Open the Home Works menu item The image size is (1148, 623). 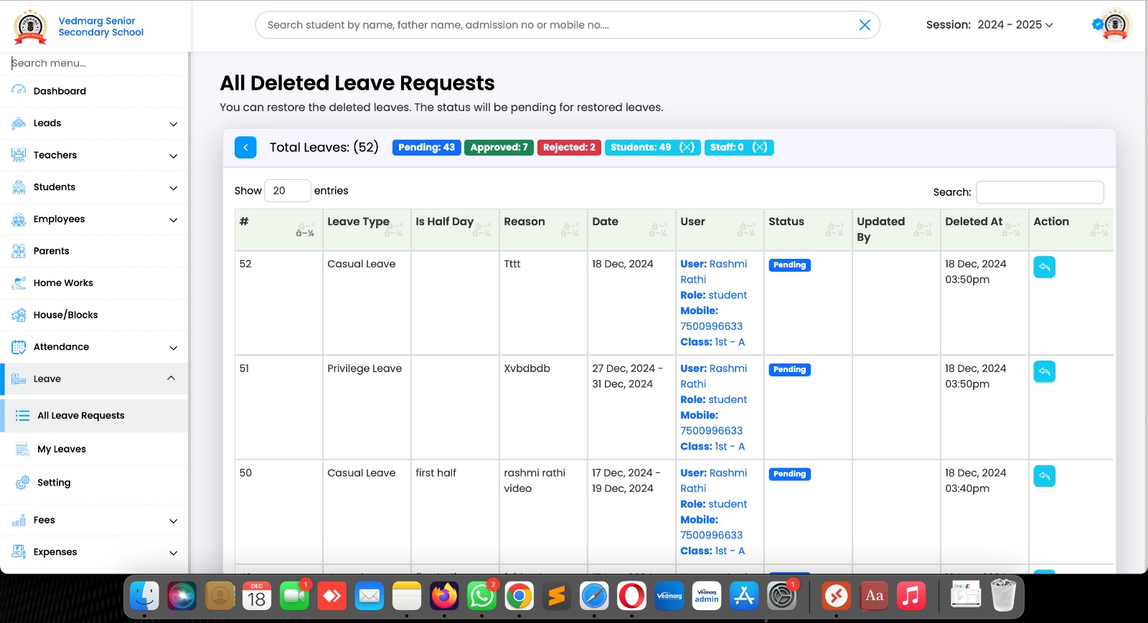tap(95, 283)
